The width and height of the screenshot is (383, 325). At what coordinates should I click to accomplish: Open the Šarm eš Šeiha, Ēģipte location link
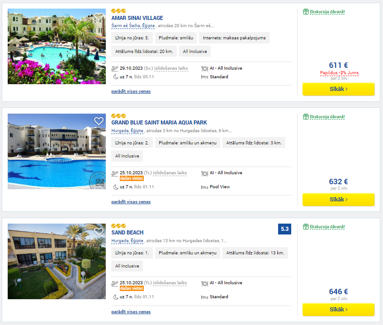tap(133, 26)
